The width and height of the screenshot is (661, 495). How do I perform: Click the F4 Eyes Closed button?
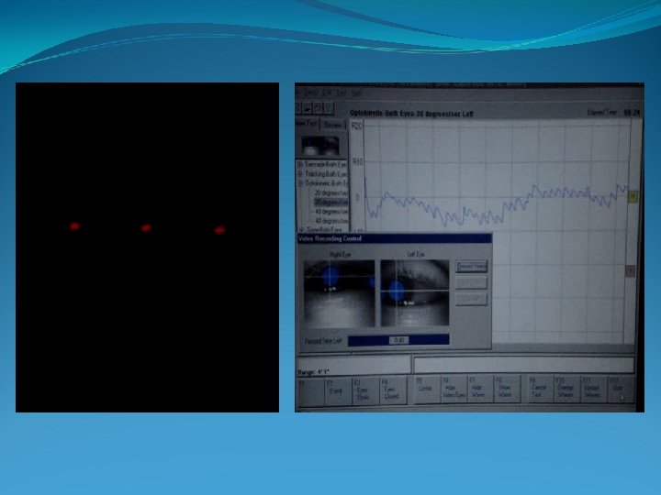392,390
